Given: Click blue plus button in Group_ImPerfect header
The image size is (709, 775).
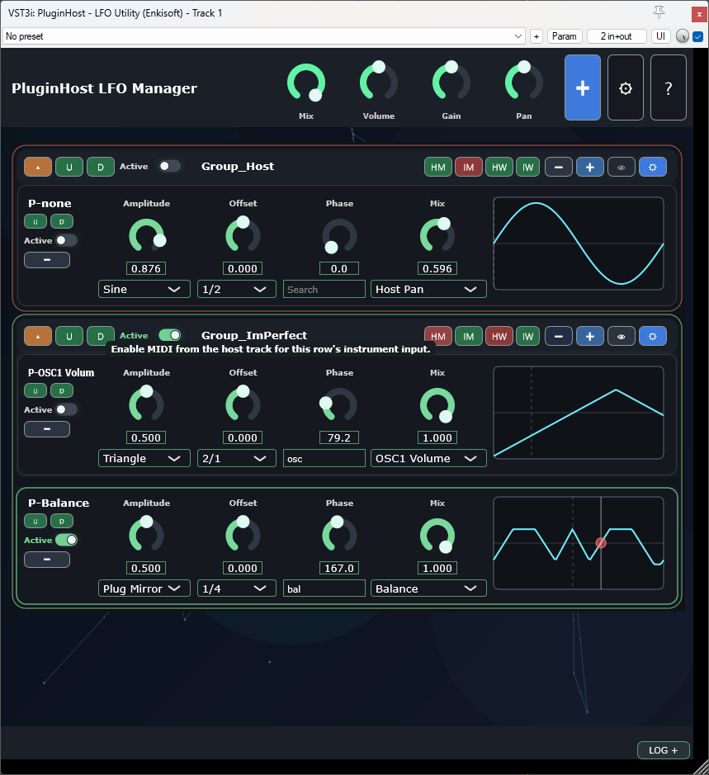Looking at the screenshot, I should [x=590, y=336].
